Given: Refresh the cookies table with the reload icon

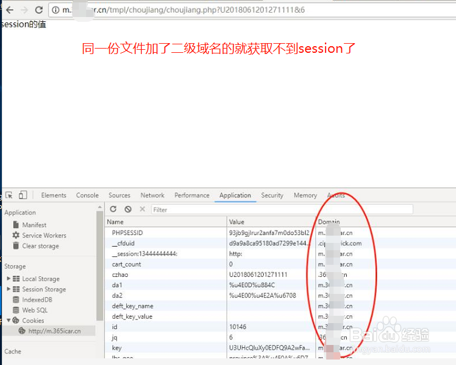Looking at the screenshot, I should 113,209.
